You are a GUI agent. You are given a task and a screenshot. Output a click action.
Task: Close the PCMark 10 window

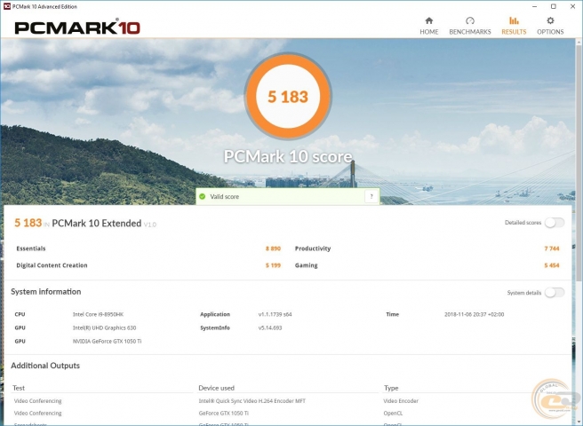[572, 6]
